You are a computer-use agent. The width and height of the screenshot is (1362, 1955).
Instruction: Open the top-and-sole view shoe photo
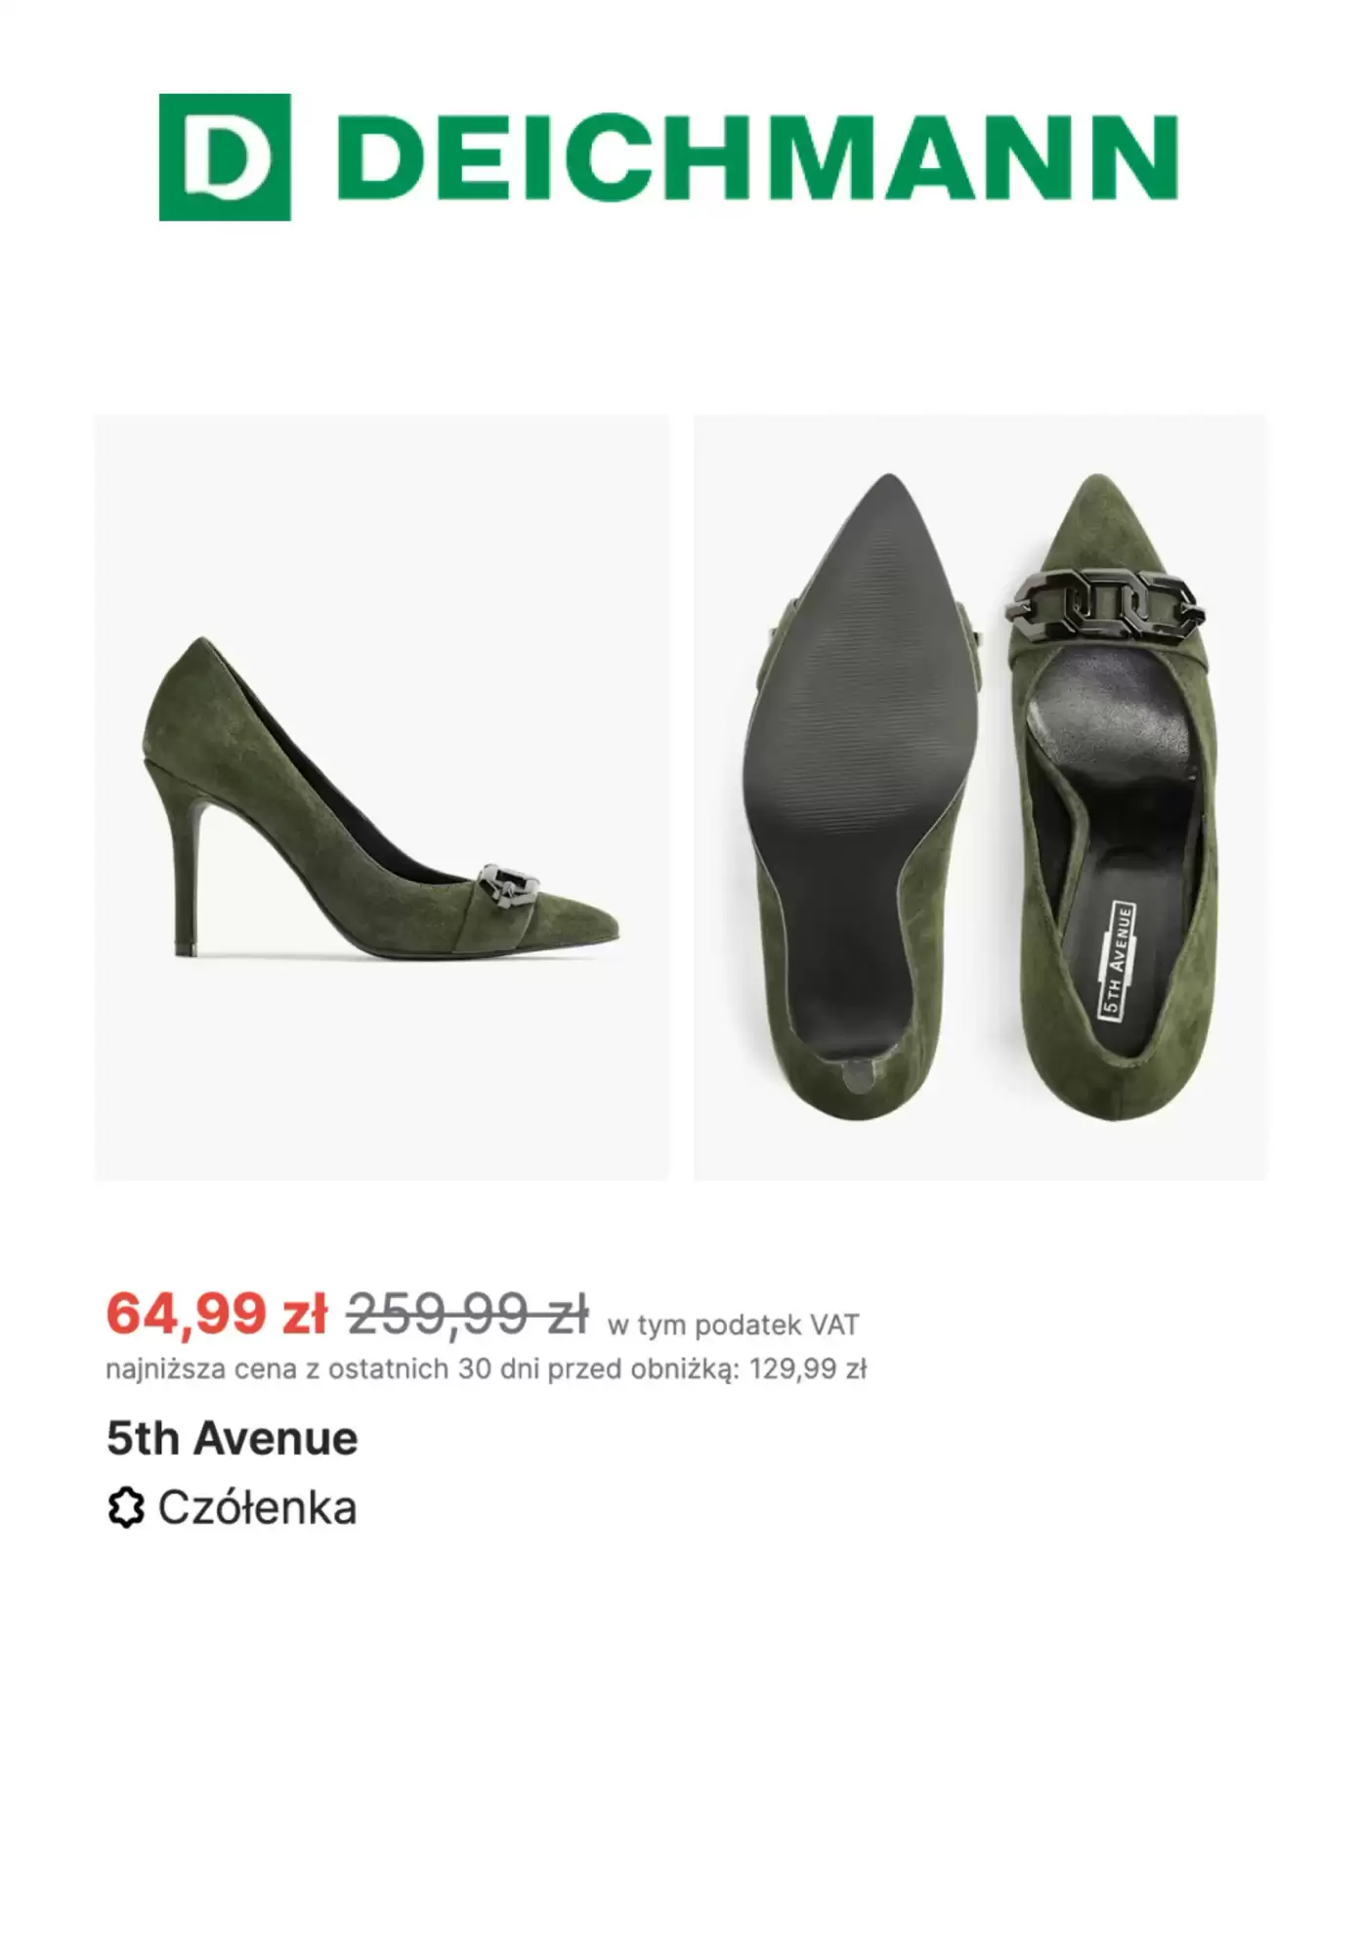click(980, 797)
